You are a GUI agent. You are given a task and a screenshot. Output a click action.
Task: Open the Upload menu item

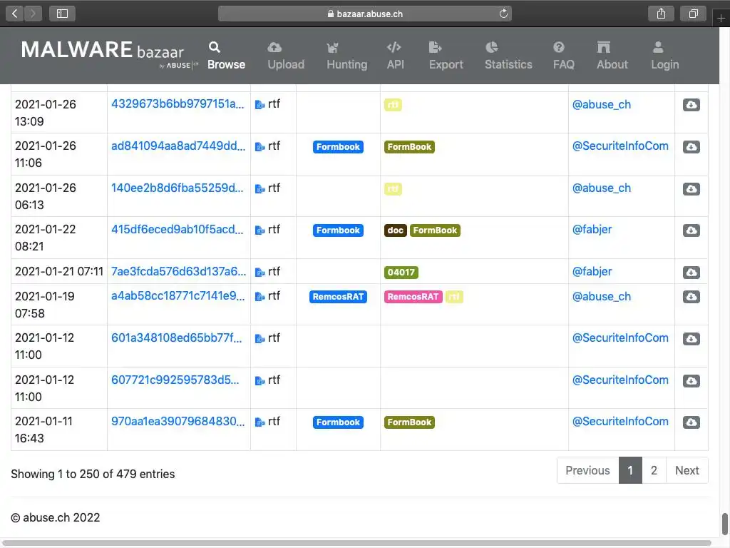point(286,56)
